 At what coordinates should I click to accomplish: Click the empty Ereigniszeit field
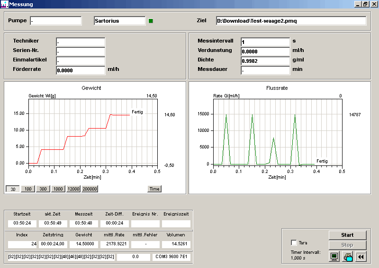pyautogui.click(x=176, y=224)
